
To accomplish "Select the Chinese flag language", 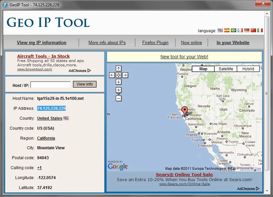I will point(253,31).
